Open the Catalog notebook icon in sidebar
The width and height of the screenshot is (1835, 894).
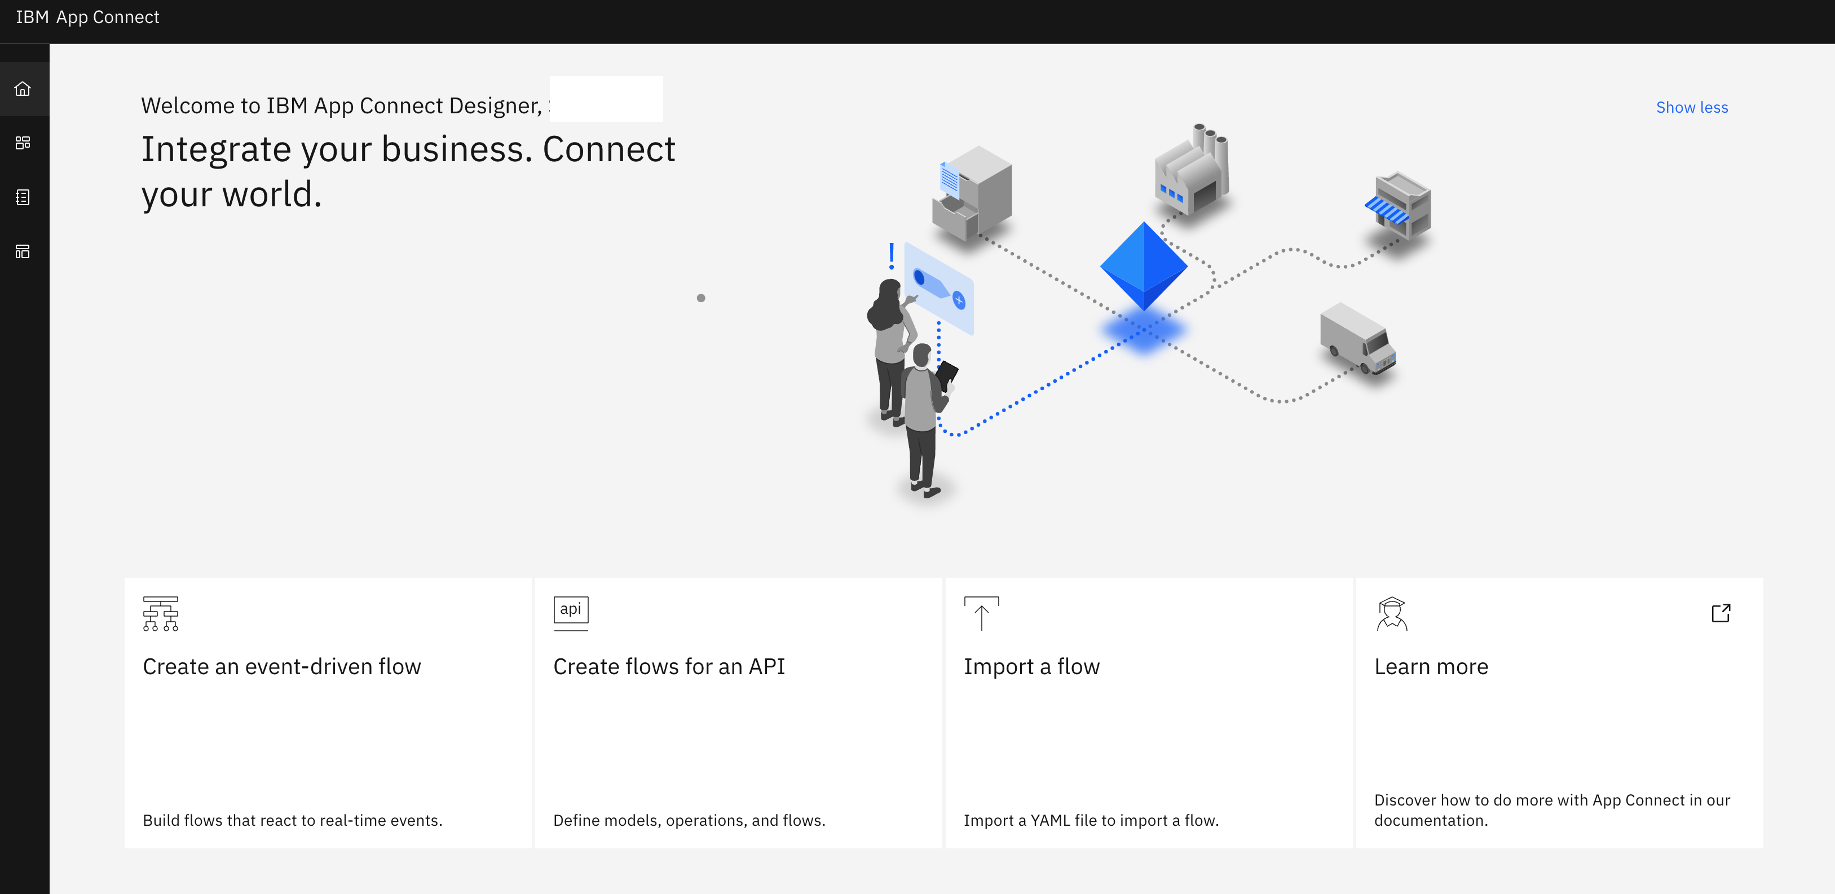pyautogui.click(x=23, y=197)
